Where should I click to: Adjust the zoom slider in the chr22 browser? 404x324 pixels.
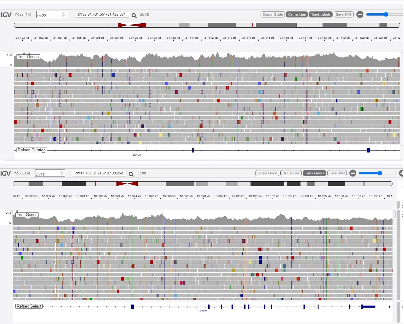coord(386,15)
